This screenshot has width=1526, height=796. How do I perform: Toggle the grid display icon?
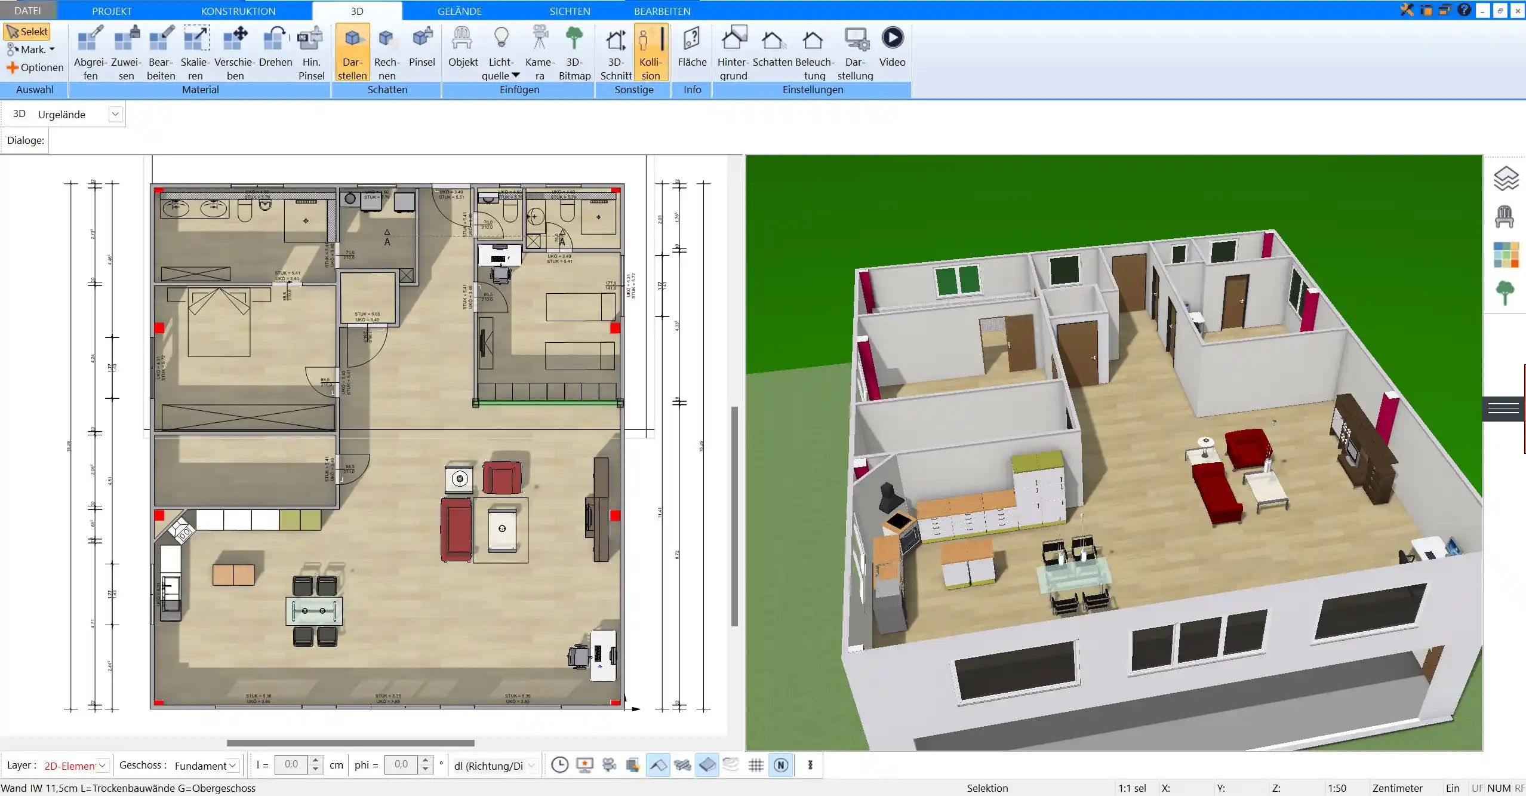pos(756,765)
